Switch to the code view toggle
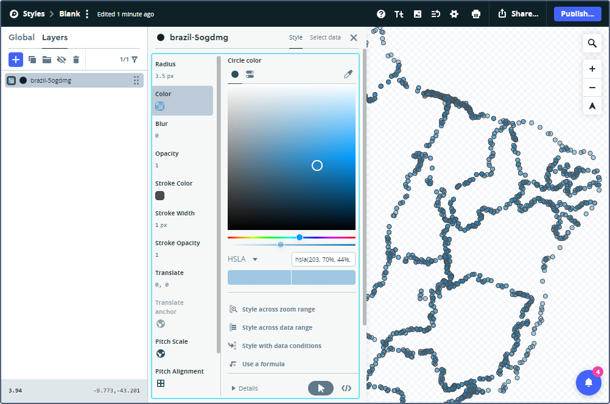This screenshot has width=610, height=404. (x=346, y=388)
